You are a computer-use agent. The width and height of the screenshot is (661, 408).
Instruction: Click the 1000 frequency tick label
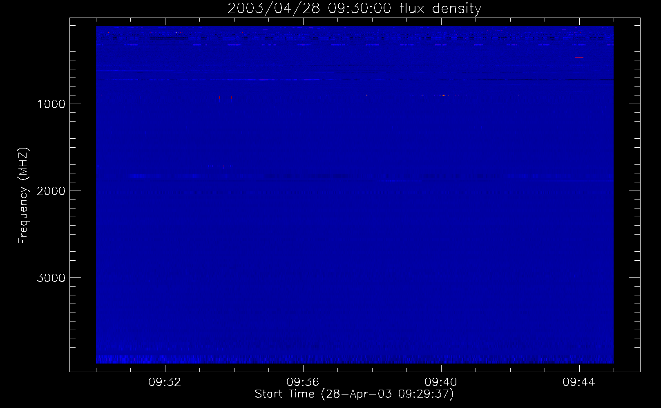coord(51,104)
